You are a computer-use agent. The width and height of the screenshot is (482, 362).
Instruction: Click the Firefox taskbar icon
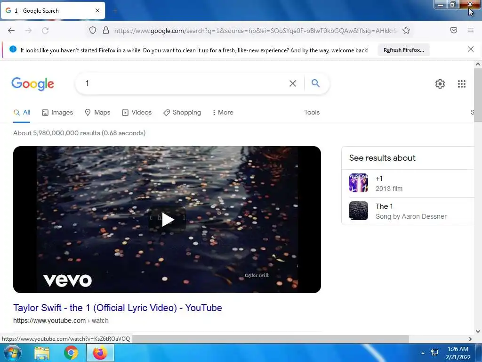coord(100,353)
